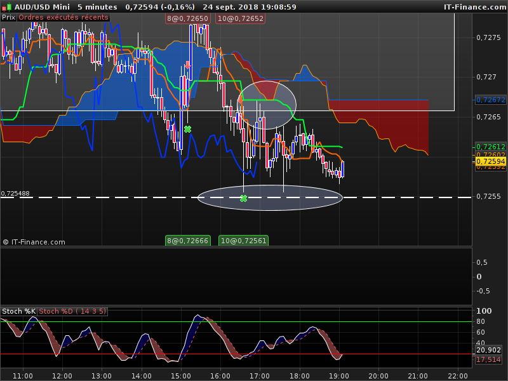
Task: Select the Prix legend label
Action: point(9,18)
